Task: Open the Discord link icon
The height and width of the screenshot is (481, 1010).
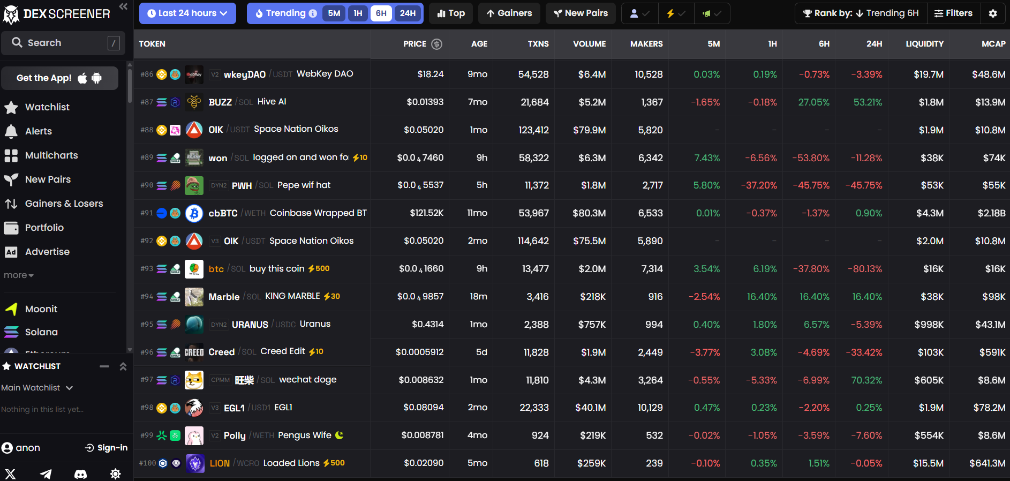Action: 80,474
